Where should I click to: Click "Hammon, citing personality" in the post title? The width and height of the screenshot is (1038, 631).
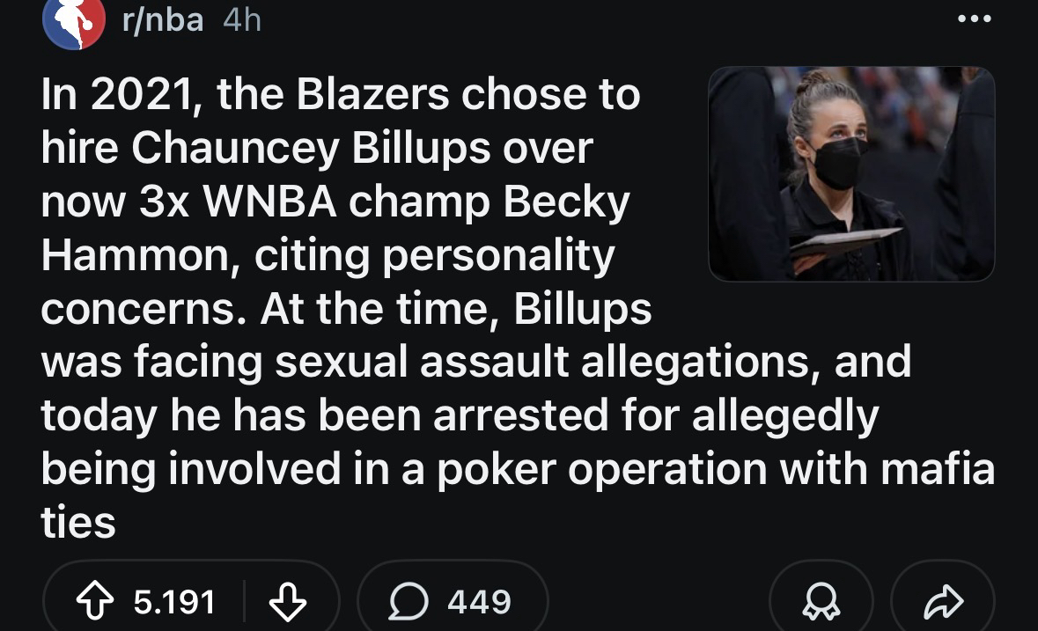coord(328,255)
